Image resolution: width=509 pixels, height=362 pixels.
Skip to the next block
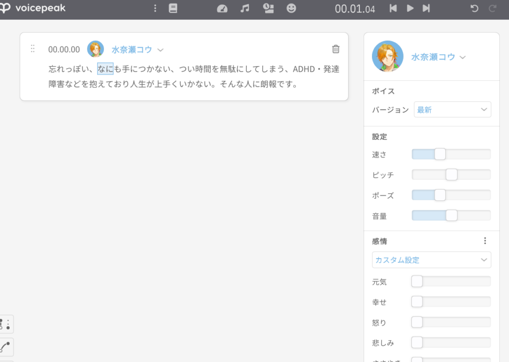427,9
